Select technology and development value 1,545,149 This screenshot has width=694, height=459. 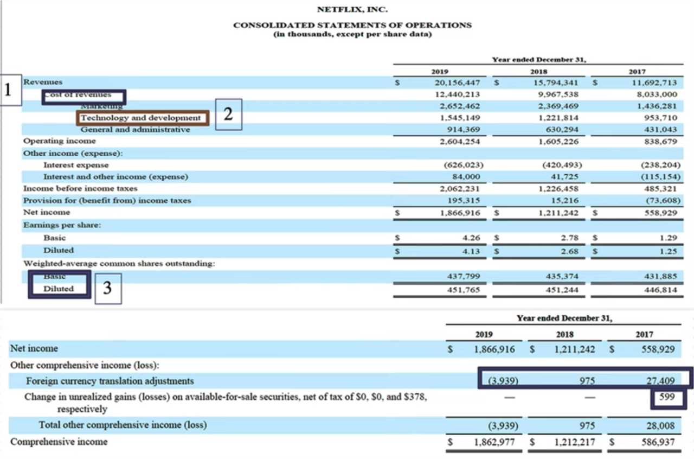coord(460,118)
